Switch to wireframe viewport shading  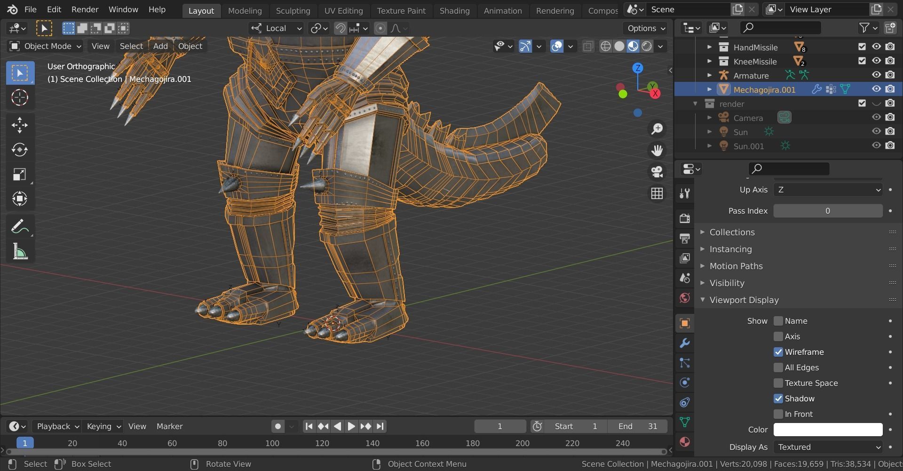tap(606, 46)
